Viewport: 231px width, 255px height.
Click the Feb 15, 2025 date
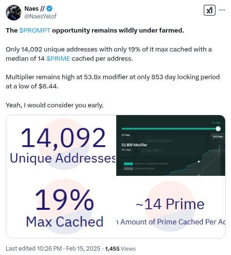[x=83, y=249]
